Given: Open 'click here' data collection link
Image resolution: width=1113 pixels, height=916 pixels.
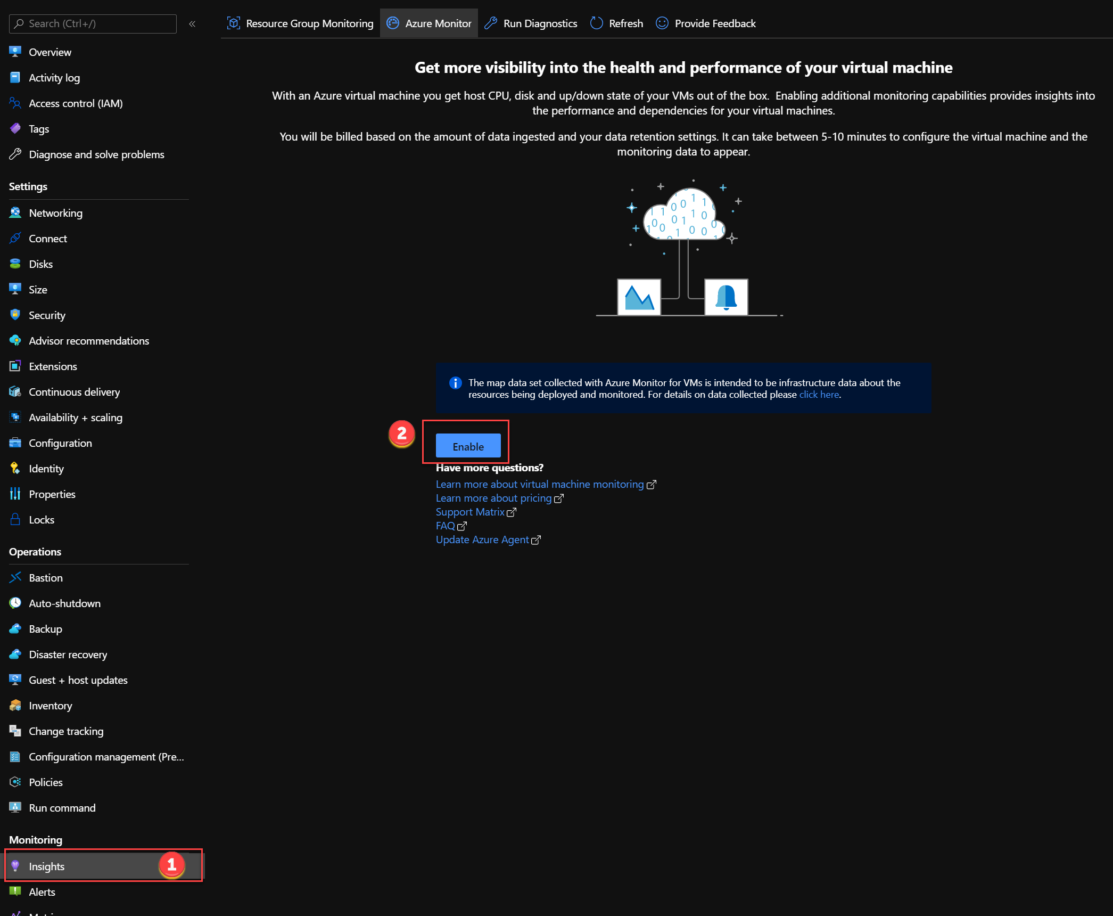Looking at the screenshot, I should pyautogui.click(x=819, y=395).
